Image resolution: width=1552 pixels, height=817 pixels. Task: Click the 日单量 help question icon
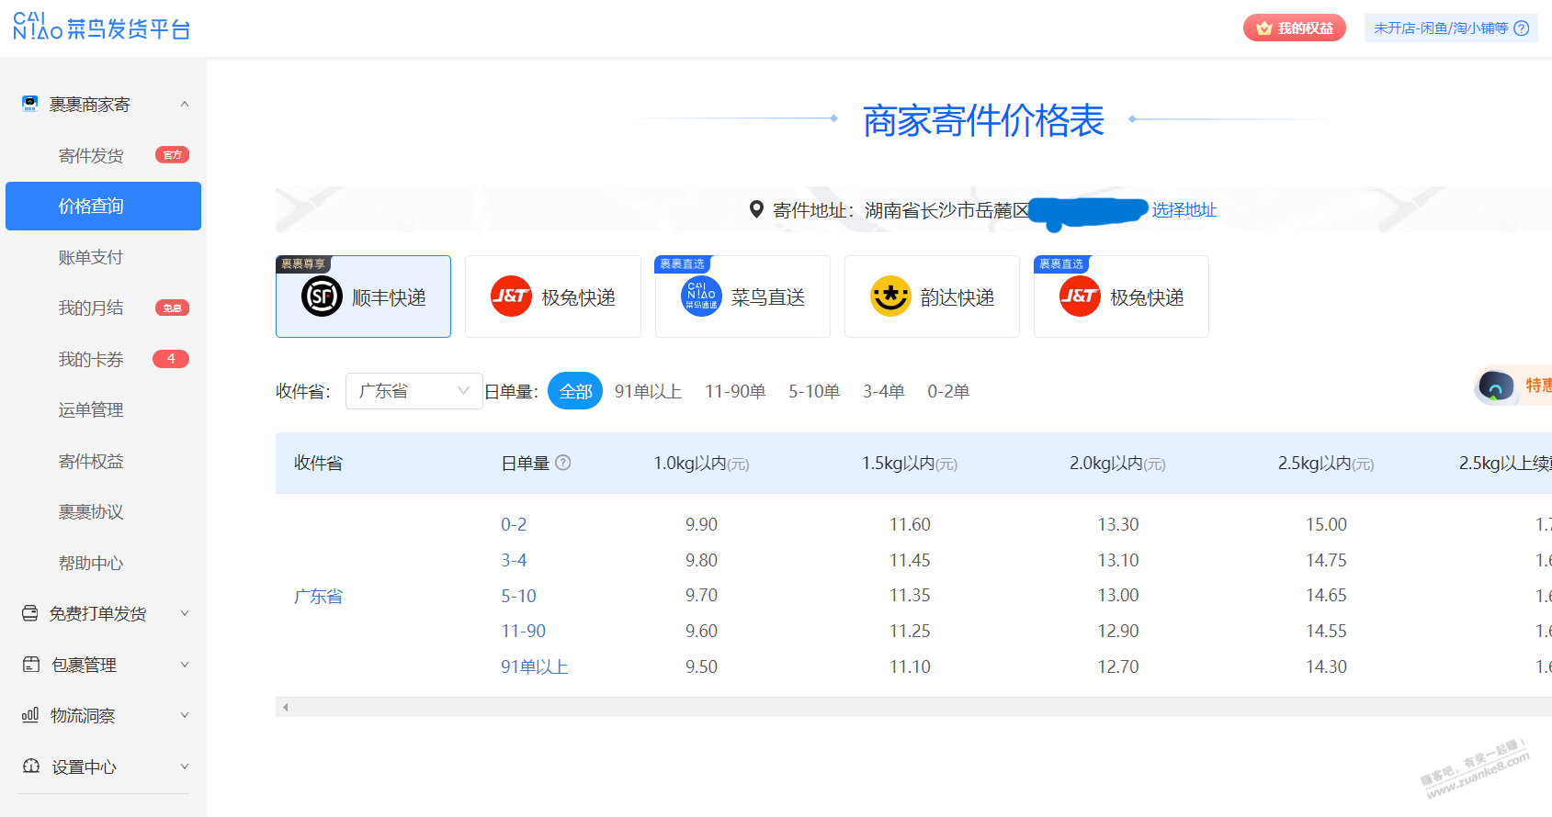click(x=563, y=463)
